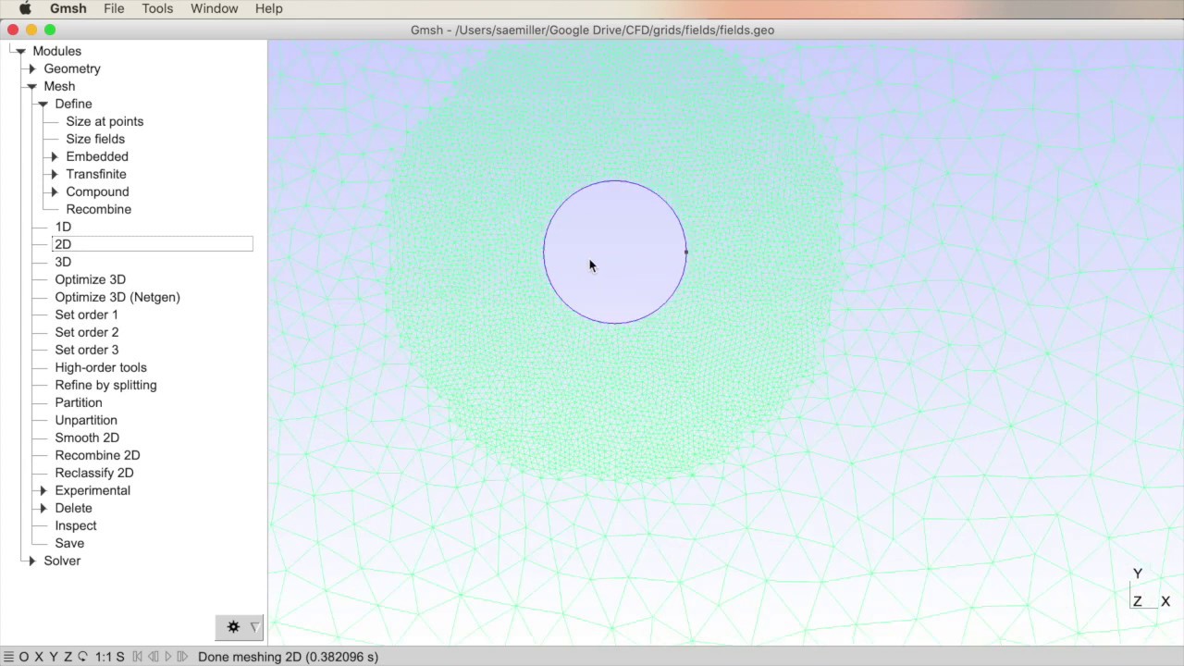The width and height of the screenshot is (1184, 666).
Task: Click Optimize 3D (Netgen)
Action: click(117, 297)
